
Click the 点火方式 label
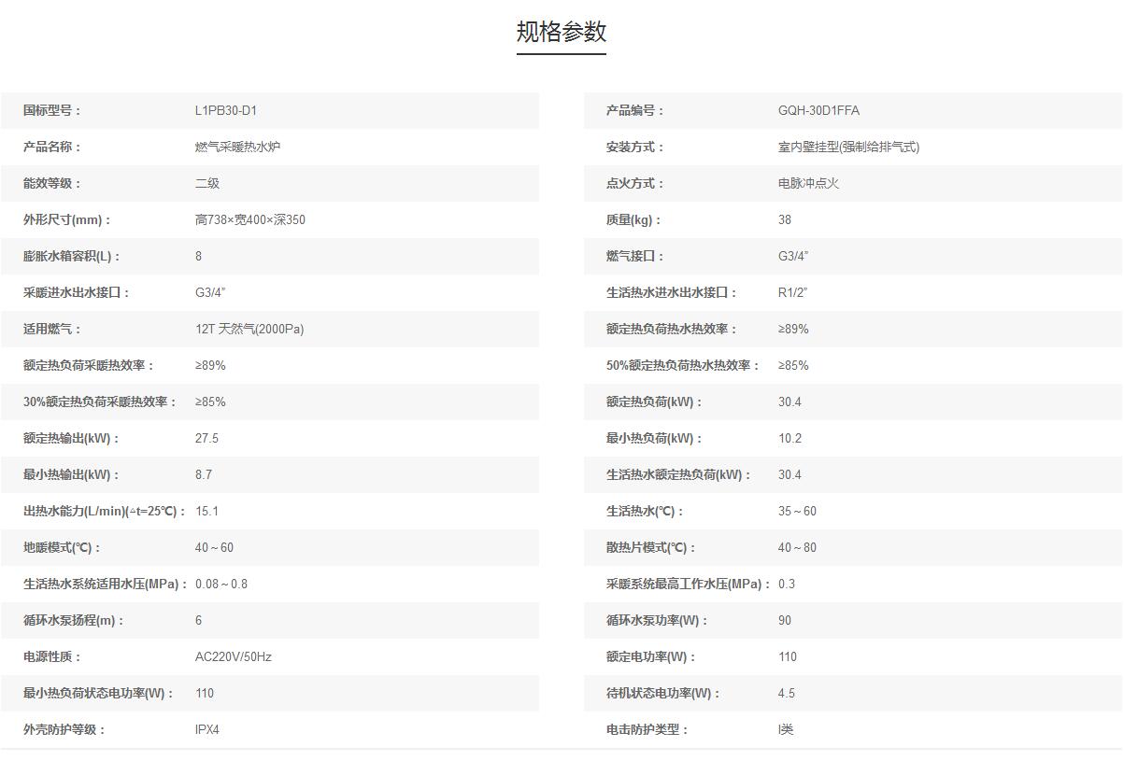click(635, 183)
